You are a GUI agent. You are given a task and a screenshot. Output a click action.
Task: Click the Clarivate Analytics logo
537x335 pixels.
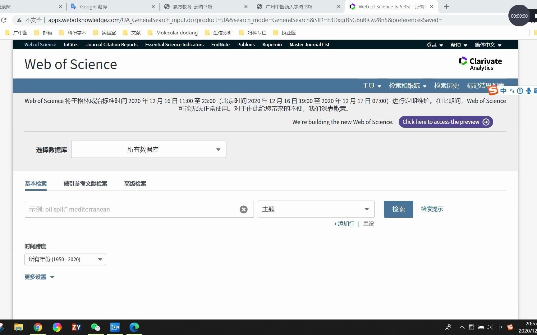tap(480, 64)
